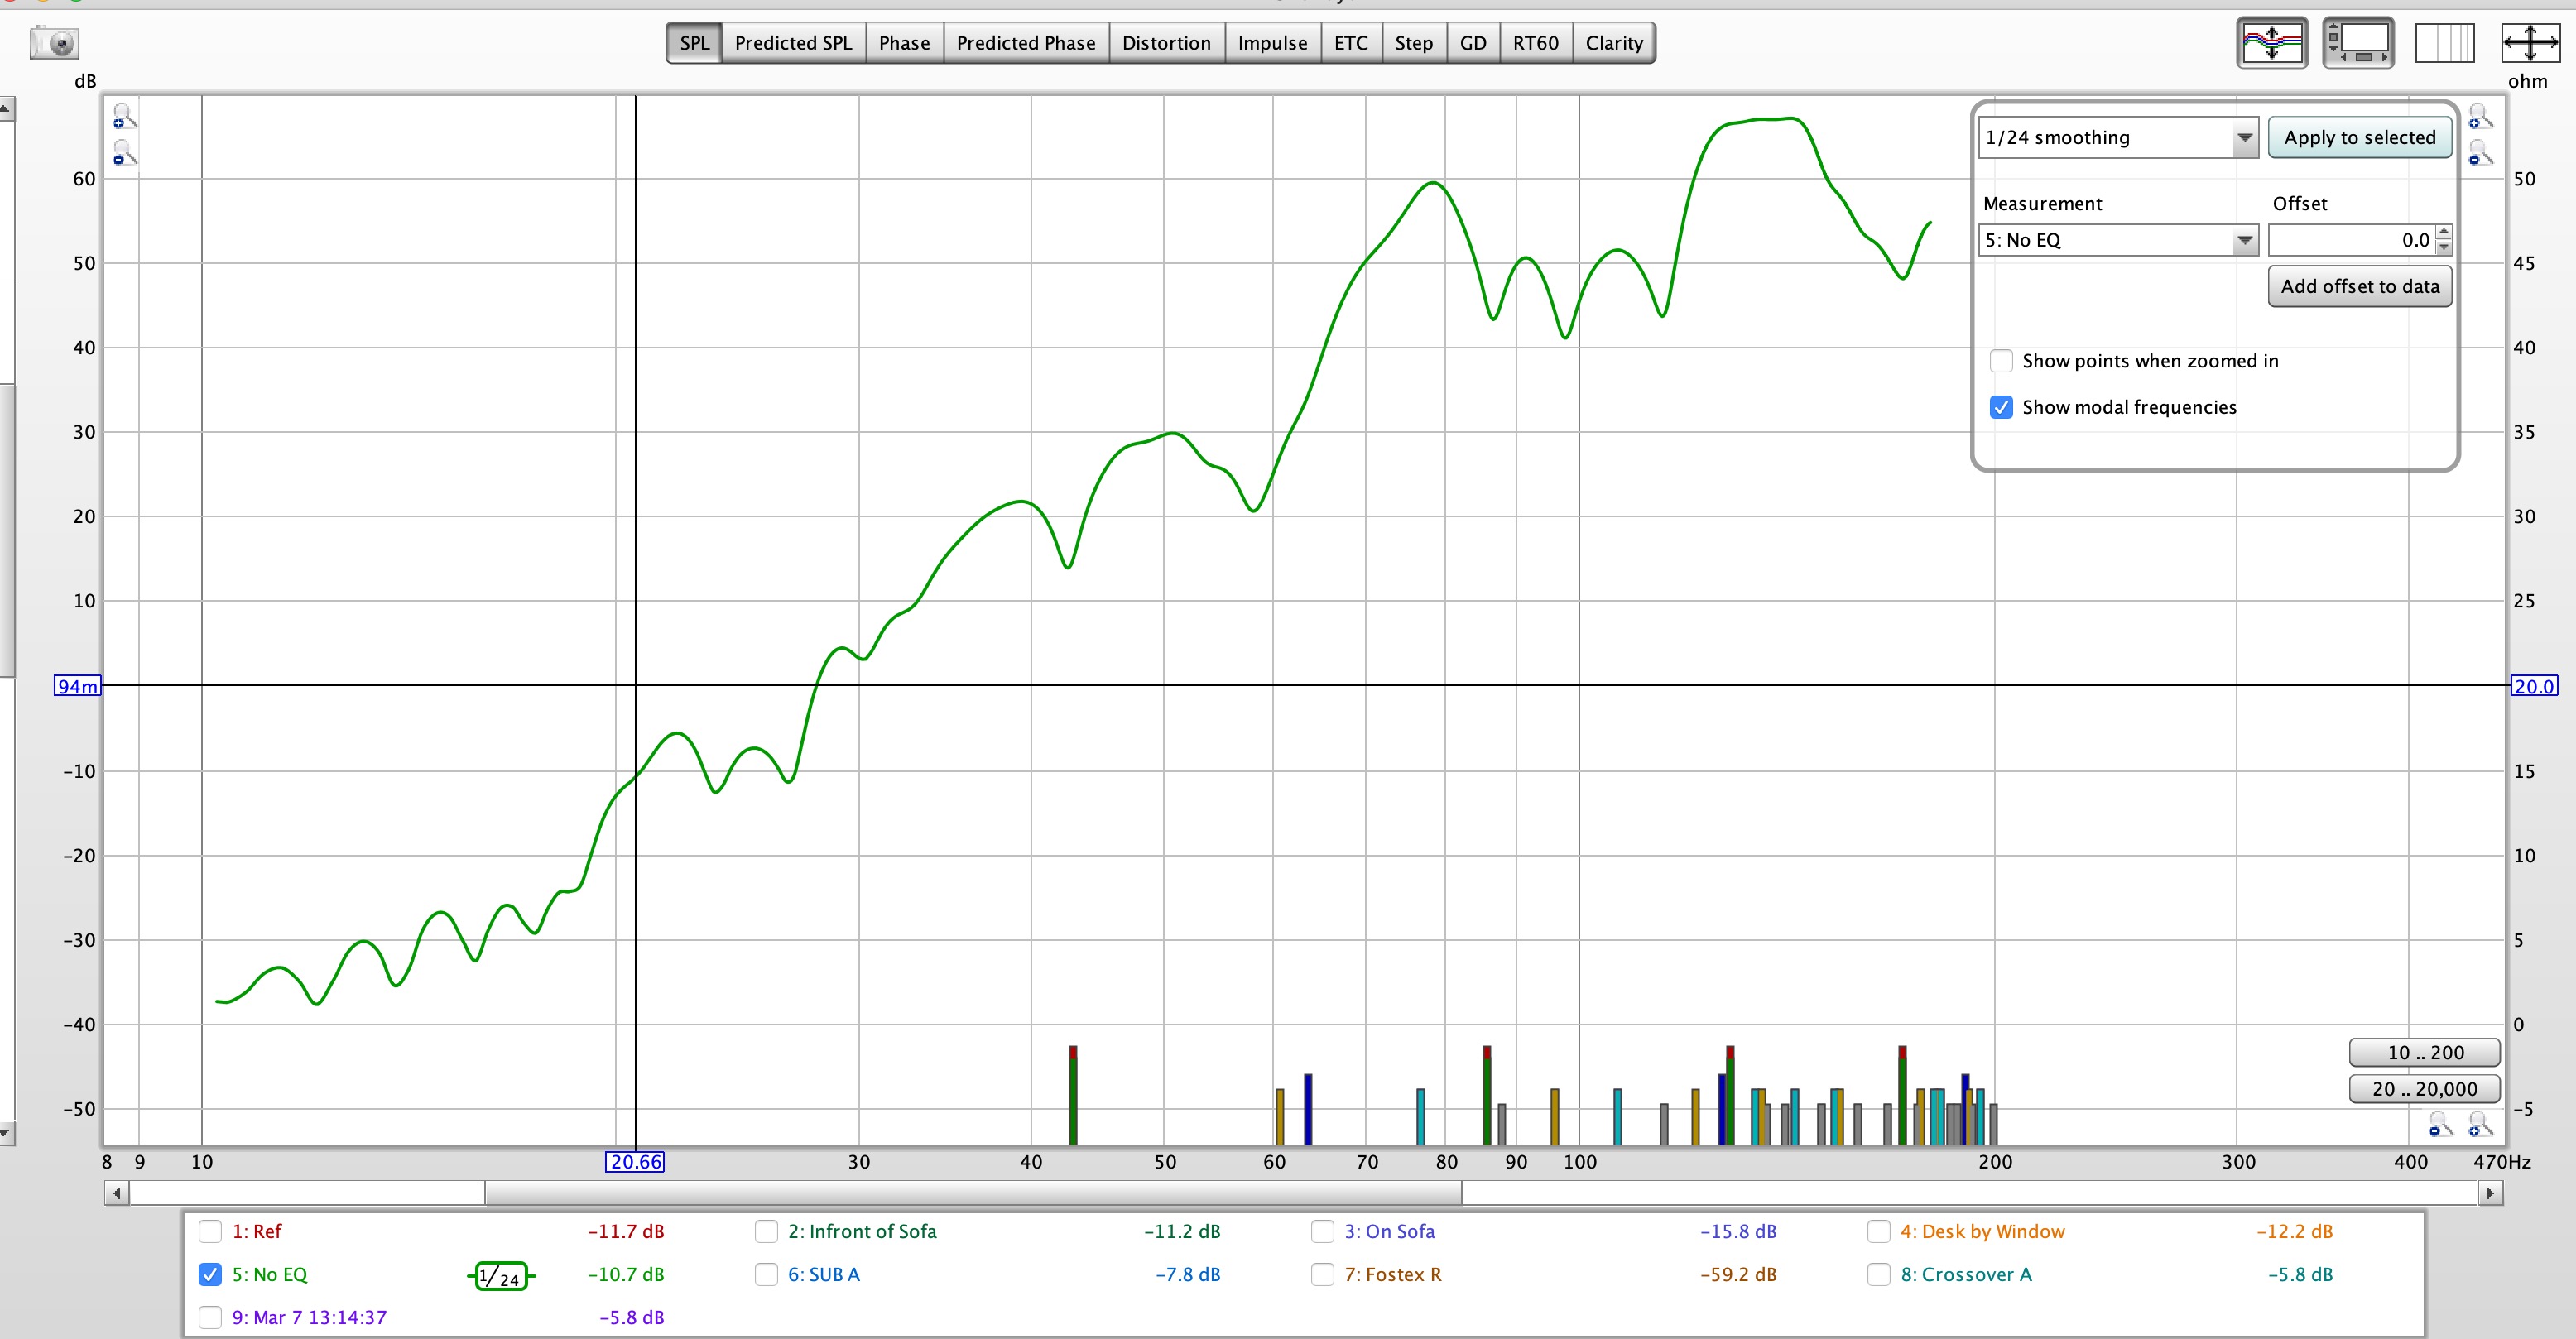Viewport: 2576px width, 1339px height.
Task: Switch to the Step tab
Action: 1414,43
